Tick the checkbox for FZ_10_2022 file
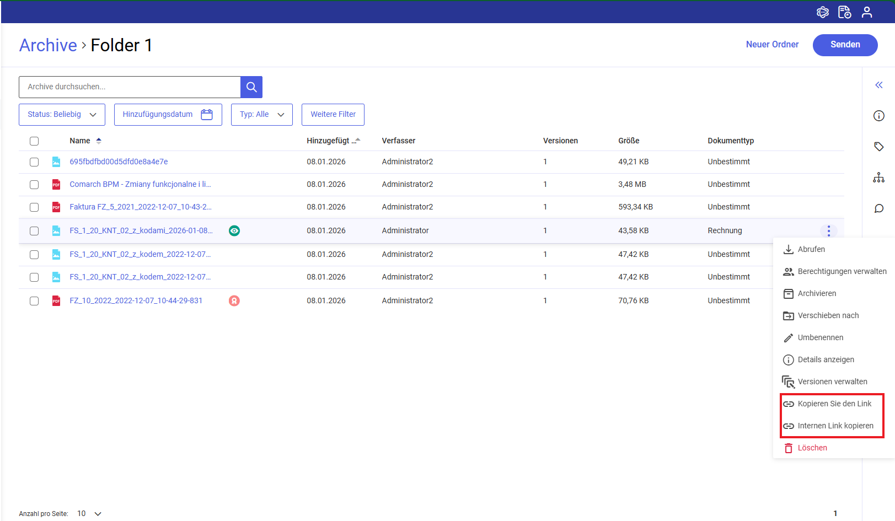This screenshot has height=521, width=895. [x=34, y=301]
